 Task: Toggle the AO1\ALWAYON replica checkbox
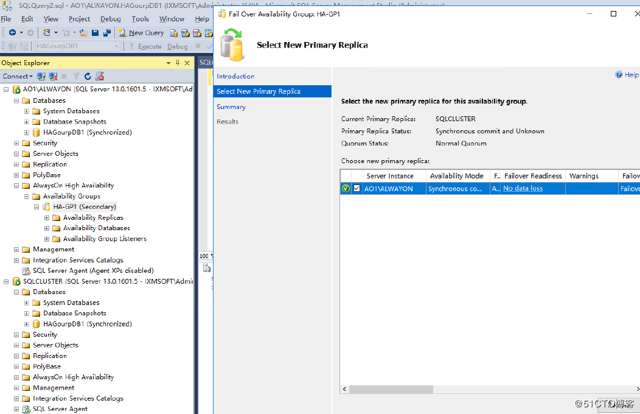tap(357, 188)
